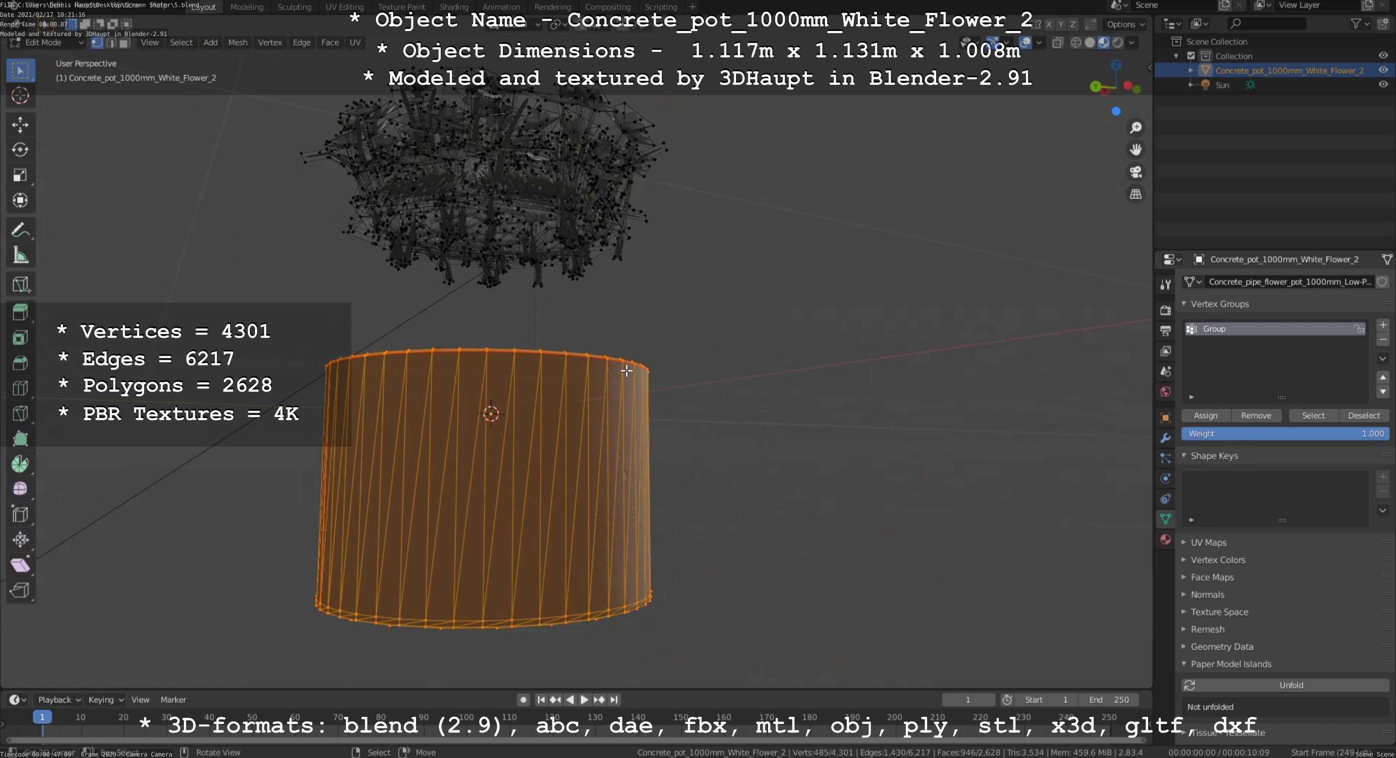Activate the Shrink/Fatten tool
The height and width of the screenshot is (758, 1396).
coord(21,540)
